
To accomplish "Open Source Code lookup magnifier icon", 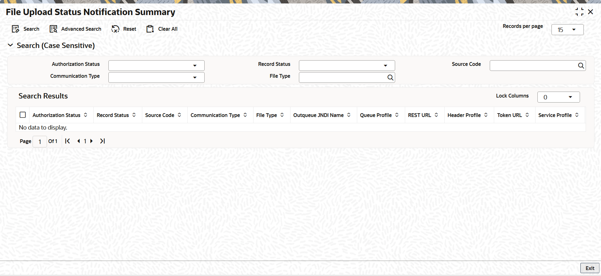I will pyautogui.click(x=581, y=66).
